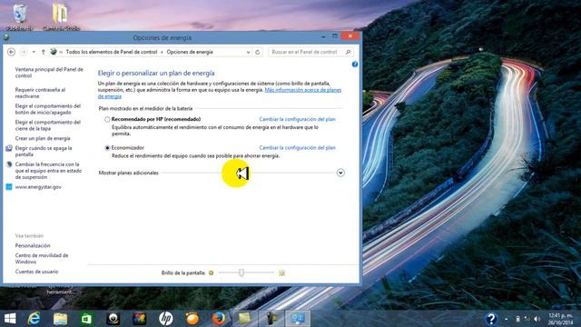
Task: Click the window system icon in title bar
Action: [x=6, y=37]
